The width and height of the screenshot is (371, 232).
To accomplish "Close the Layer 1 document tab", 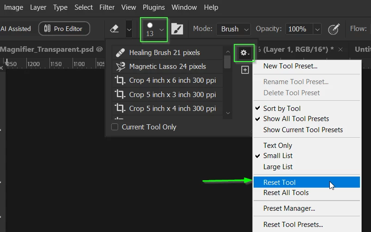I will (341, 49).
